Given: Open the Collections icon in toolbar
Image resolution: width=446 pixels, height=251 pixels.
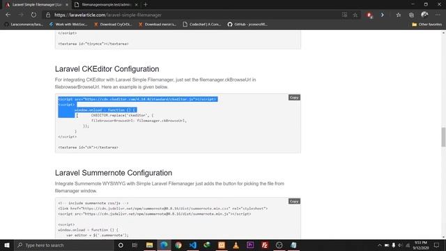Looking at the screenshot, I should [411, 15].
